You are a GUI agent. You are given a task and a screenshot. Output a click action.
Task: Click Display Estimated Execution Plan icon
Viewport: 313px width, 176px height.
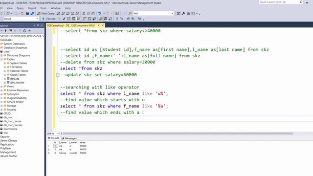click(68, 19)
